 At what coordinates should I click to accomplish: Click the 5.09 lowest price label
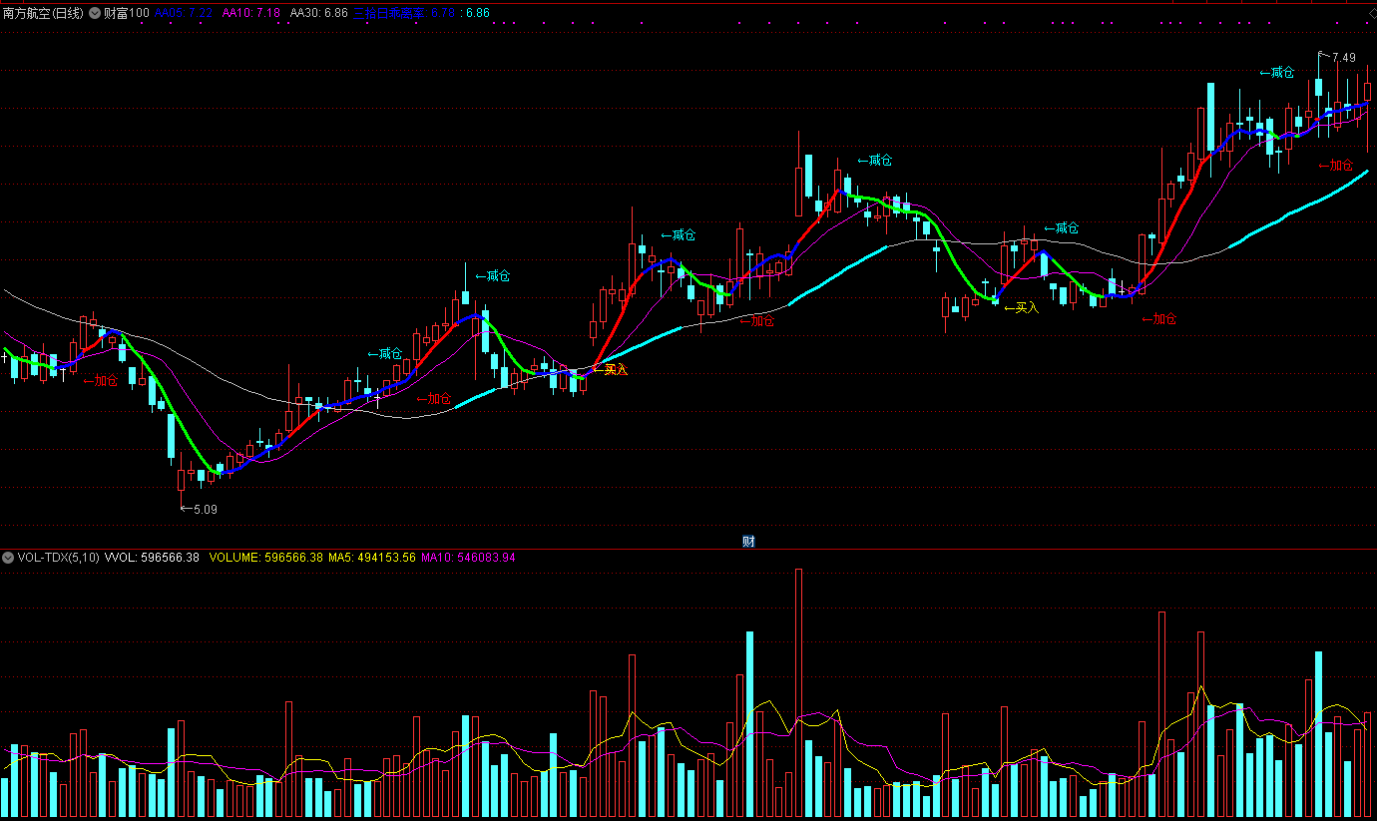pyautogui.click(x=205, y=509)
